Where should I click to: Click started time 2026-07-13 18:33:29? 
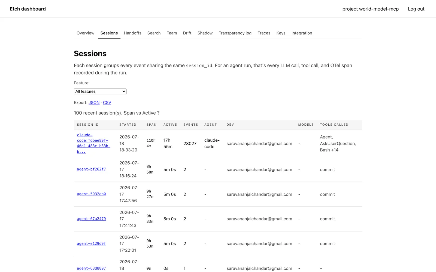tap(129, 143)
